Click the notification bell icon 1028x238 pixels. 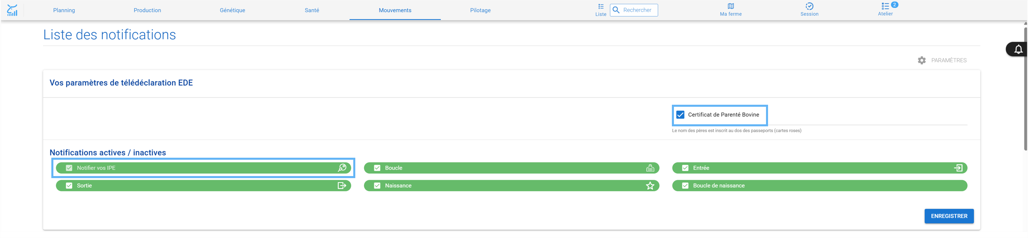(x=1018, y=49)
